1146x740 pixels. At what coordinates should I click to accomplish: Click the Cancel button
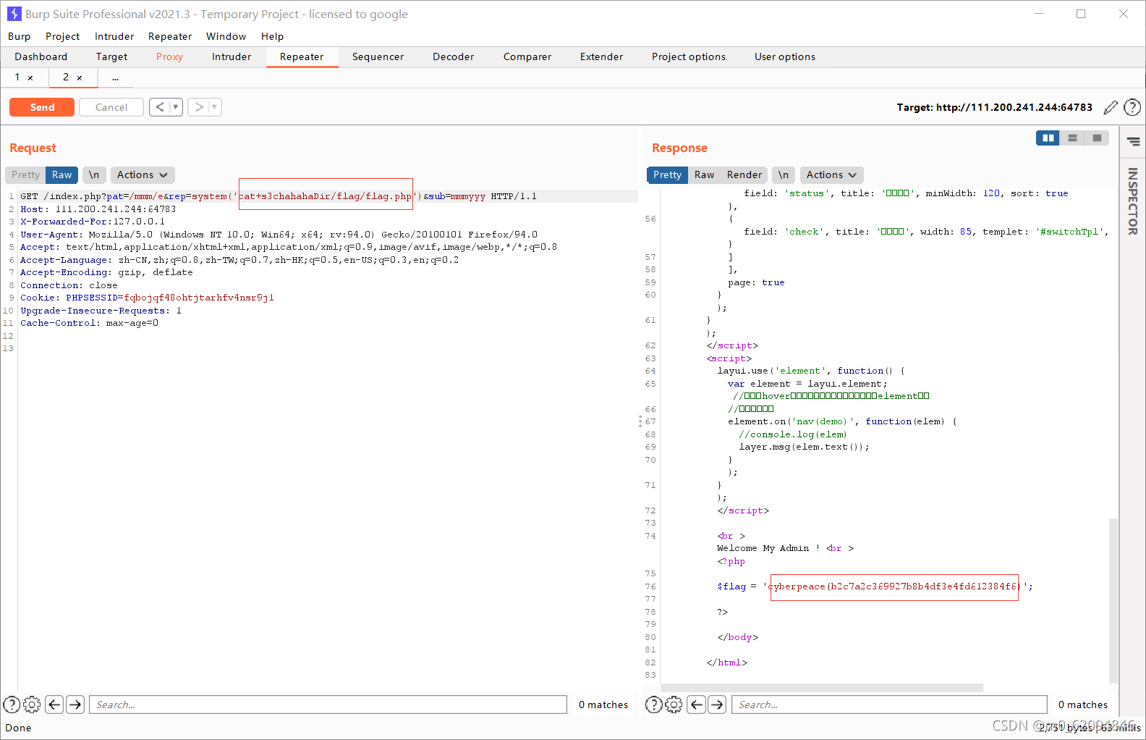[x=111, y=107]
